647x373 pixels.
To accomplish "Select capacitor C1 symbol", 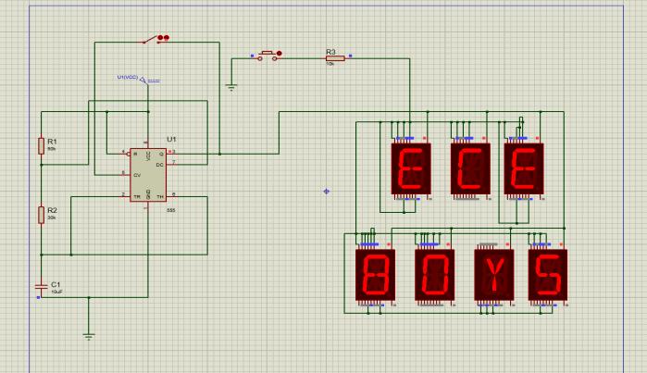I will 42,285.
